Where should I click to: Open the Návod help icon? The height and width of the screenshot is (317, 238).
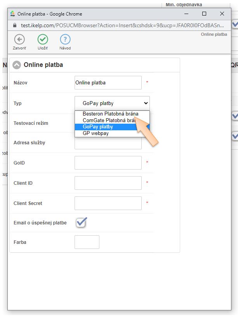coord(65,39)
